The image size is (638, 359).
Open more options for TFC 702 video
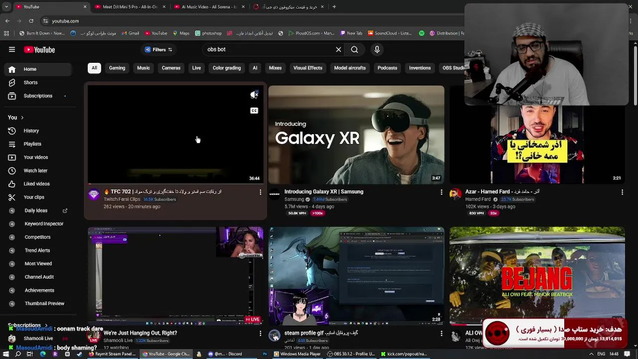click(x=260, y=192)
